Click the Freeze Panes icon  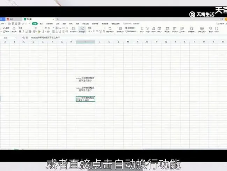click(x=191, y=28)
